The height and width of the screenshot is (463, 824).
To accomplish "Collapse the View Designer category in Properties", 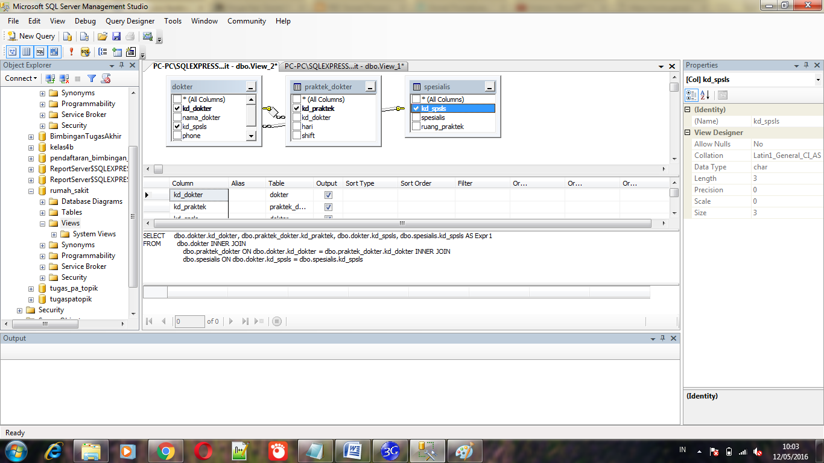I will 688,133.
